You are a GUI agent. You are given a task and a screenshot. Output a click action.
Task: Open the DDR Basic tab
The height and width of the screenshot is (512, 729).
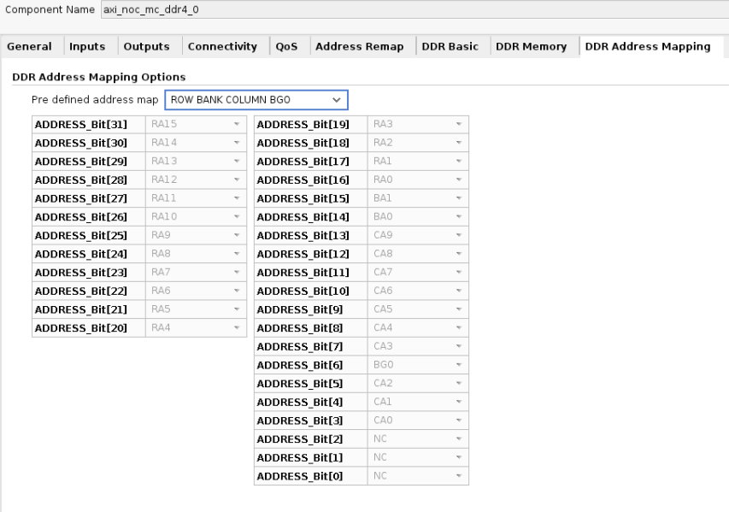coord(450,46)
